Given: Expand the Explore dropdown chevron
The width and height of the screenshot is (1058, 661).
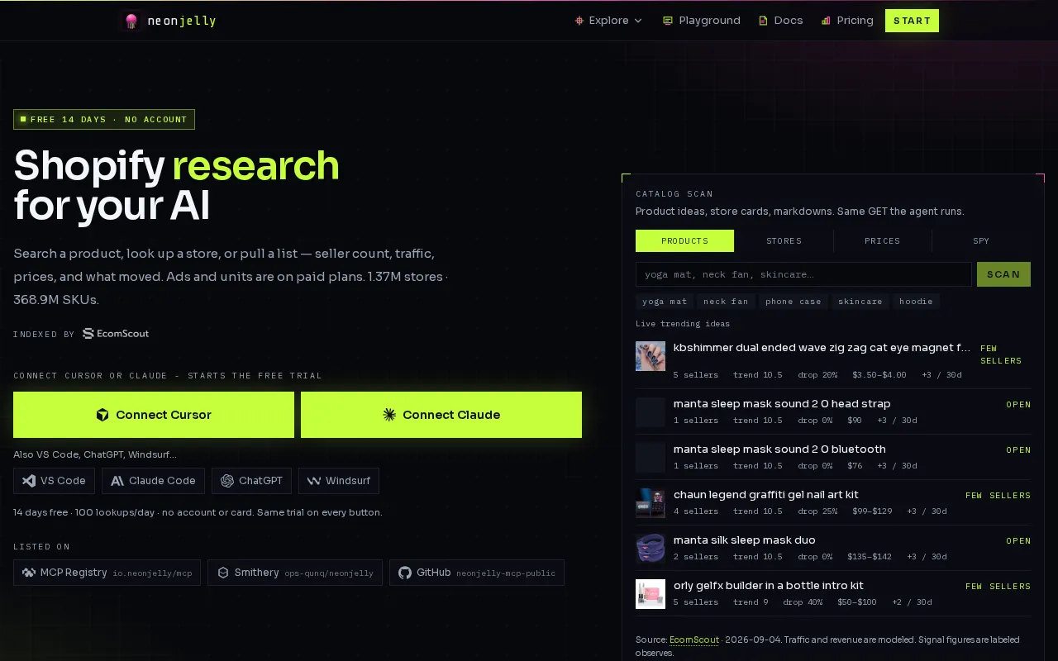Looking at the screenshot, I should 638,21.
